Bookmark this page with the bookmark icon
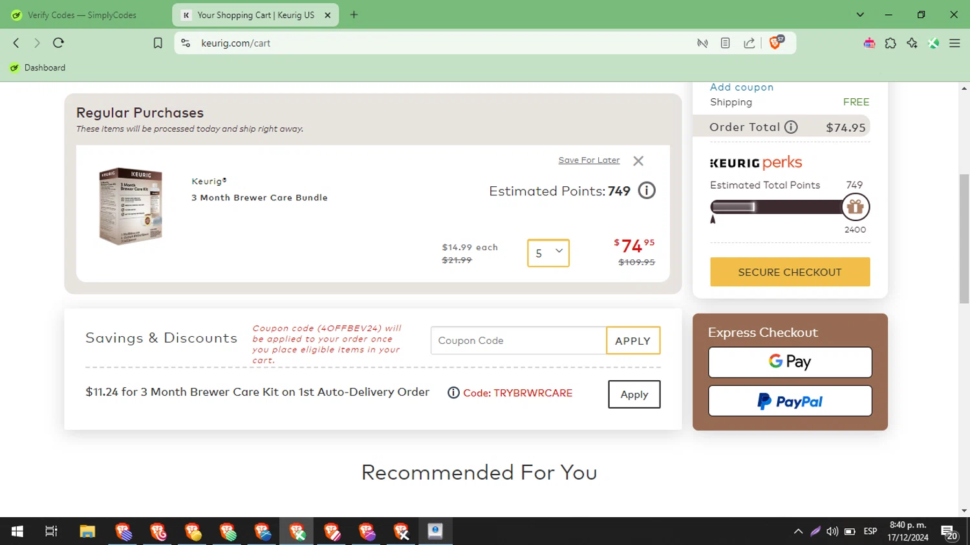The width and height of the screenshot is (970, 545). pos(158,43)
